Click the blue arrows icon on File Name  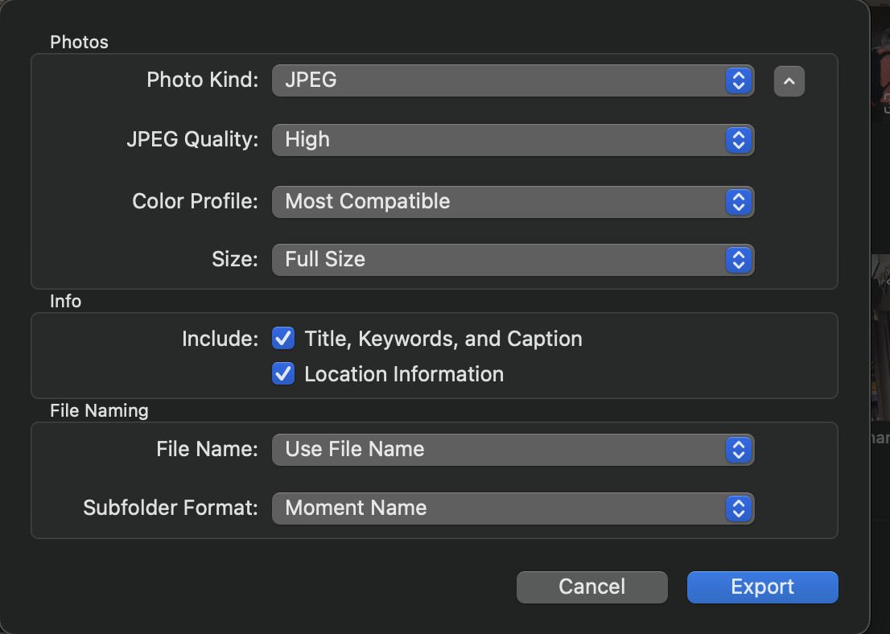click(x=738, y=450)
